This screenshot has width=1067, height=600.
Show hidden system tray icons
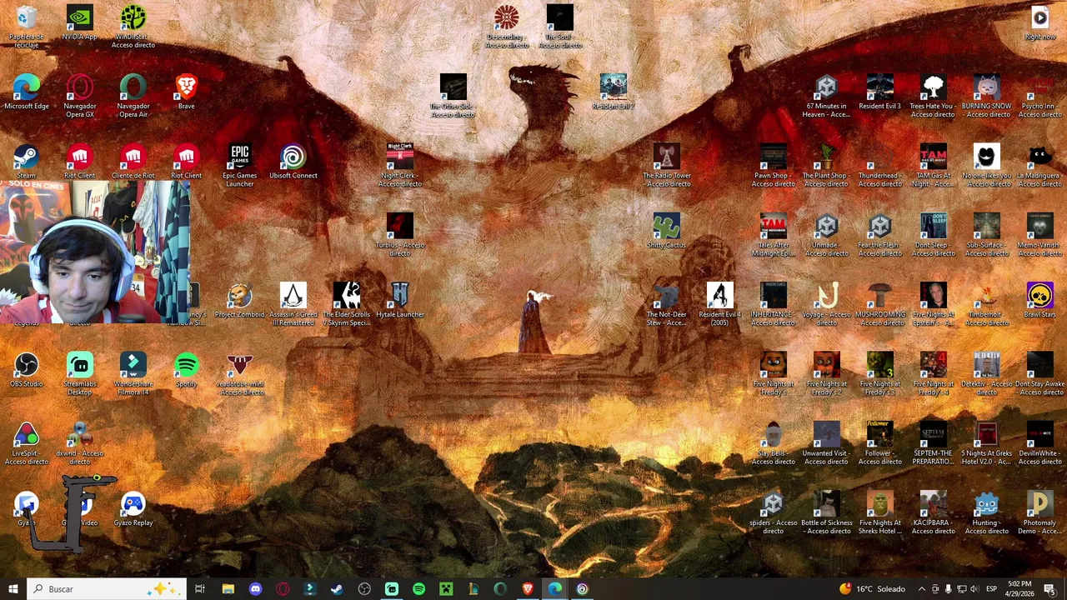[x=921, y=589]
